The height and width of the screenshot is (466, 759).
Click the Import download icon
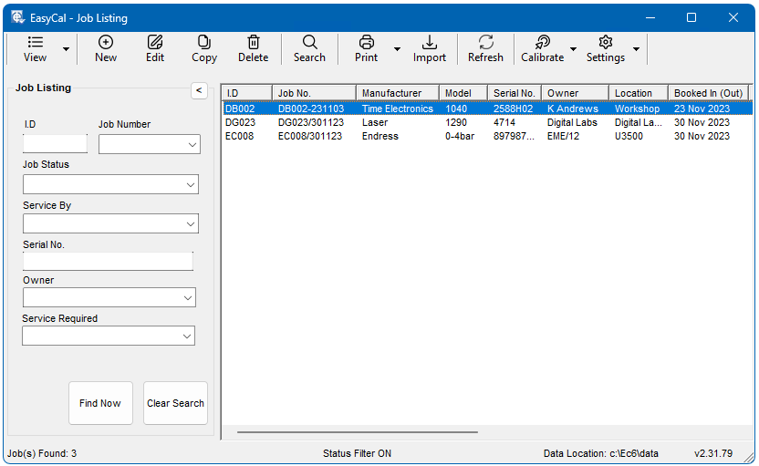coord(430,43)
